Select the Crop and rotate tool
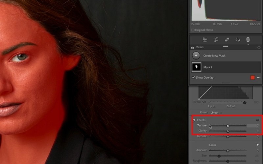This screenshot has width=263, height=164. pos(216,40)
